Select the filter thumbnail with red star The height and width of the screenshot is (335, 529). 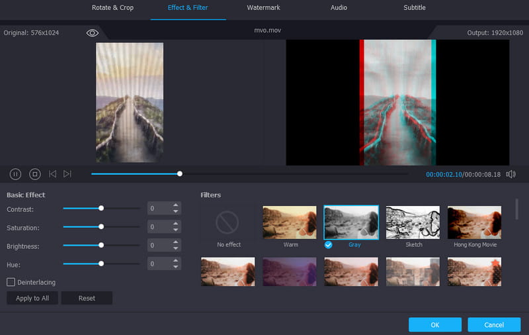474,272
